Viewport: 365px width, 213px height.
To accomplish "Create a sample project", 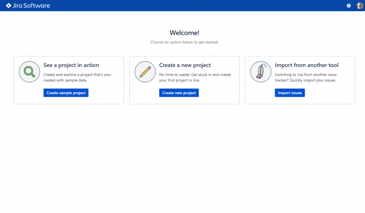I will click(66, 93).
